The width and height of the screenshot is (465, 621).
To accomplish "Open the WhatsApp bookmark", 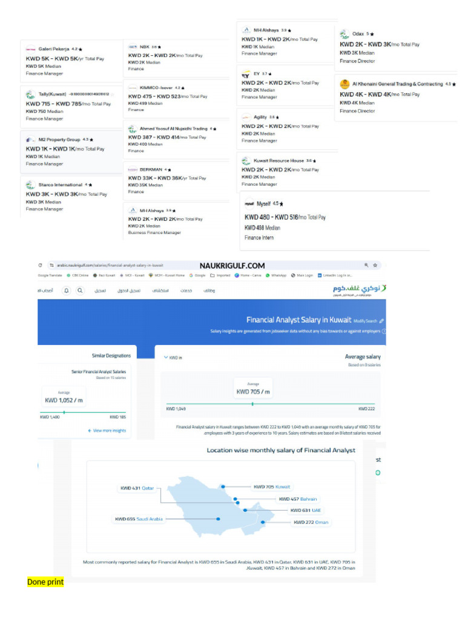I will pyautogui.click(x=276, y=275).
